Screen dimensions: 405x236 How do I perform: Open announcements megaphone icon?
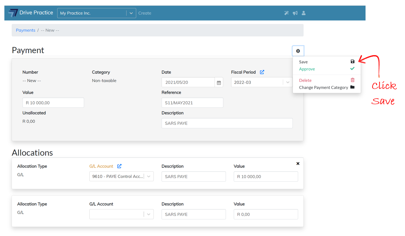pyautogui.click(x=295, y=13)
